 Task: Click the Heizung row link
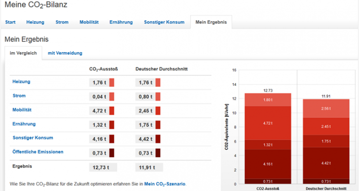click(22, 82)
